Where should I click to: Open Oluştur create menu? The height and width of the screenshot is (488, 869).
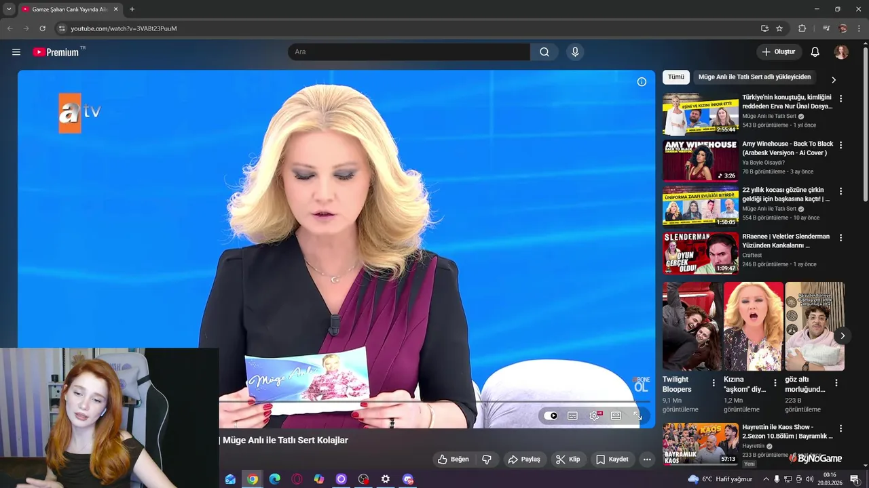[x=779, y=52]
